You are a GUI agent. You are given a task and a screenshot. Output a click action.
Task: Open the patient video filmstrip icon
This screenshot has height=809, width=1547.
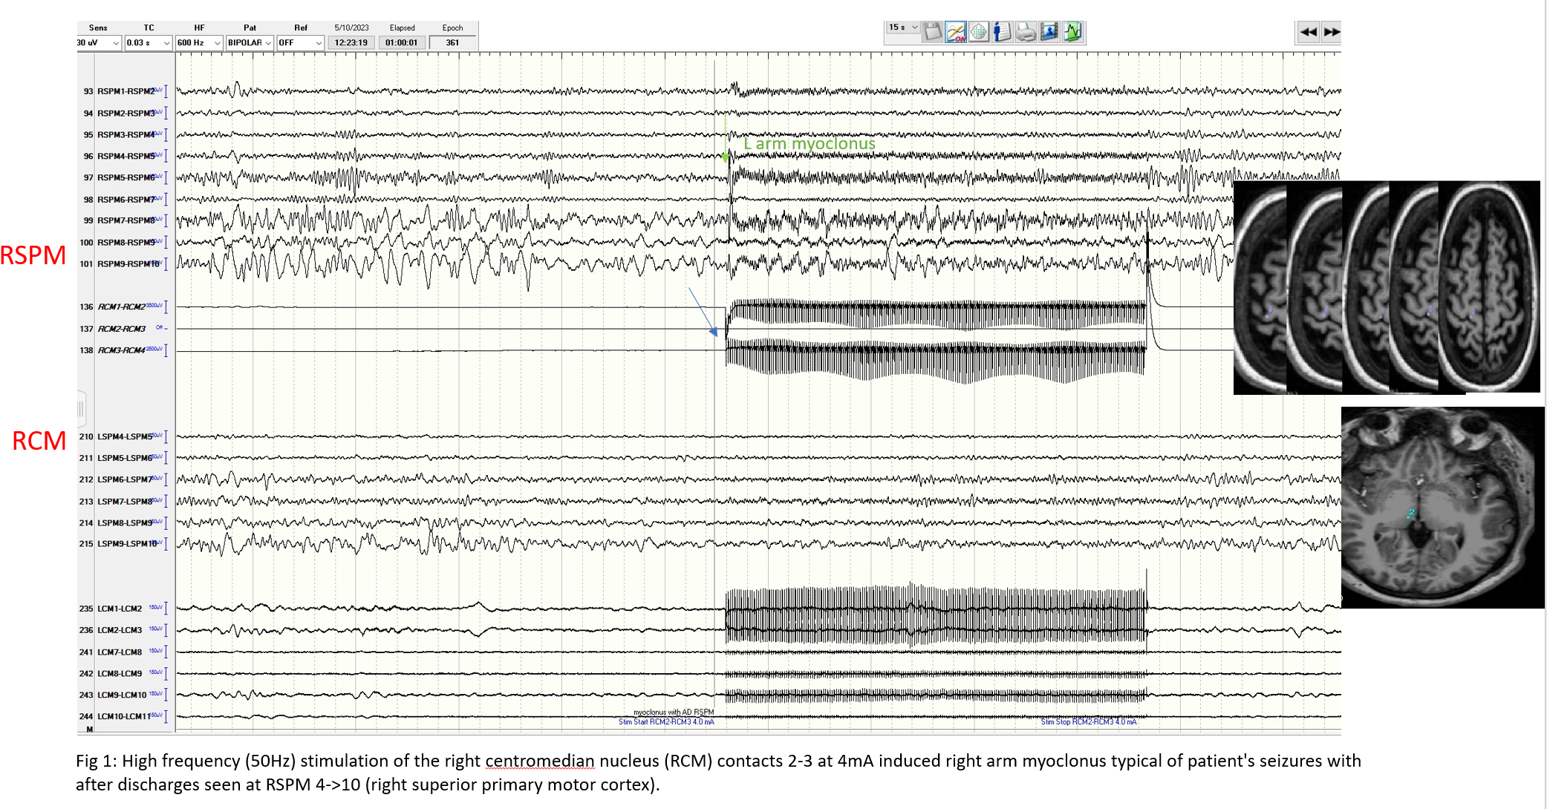point(1049,32)
